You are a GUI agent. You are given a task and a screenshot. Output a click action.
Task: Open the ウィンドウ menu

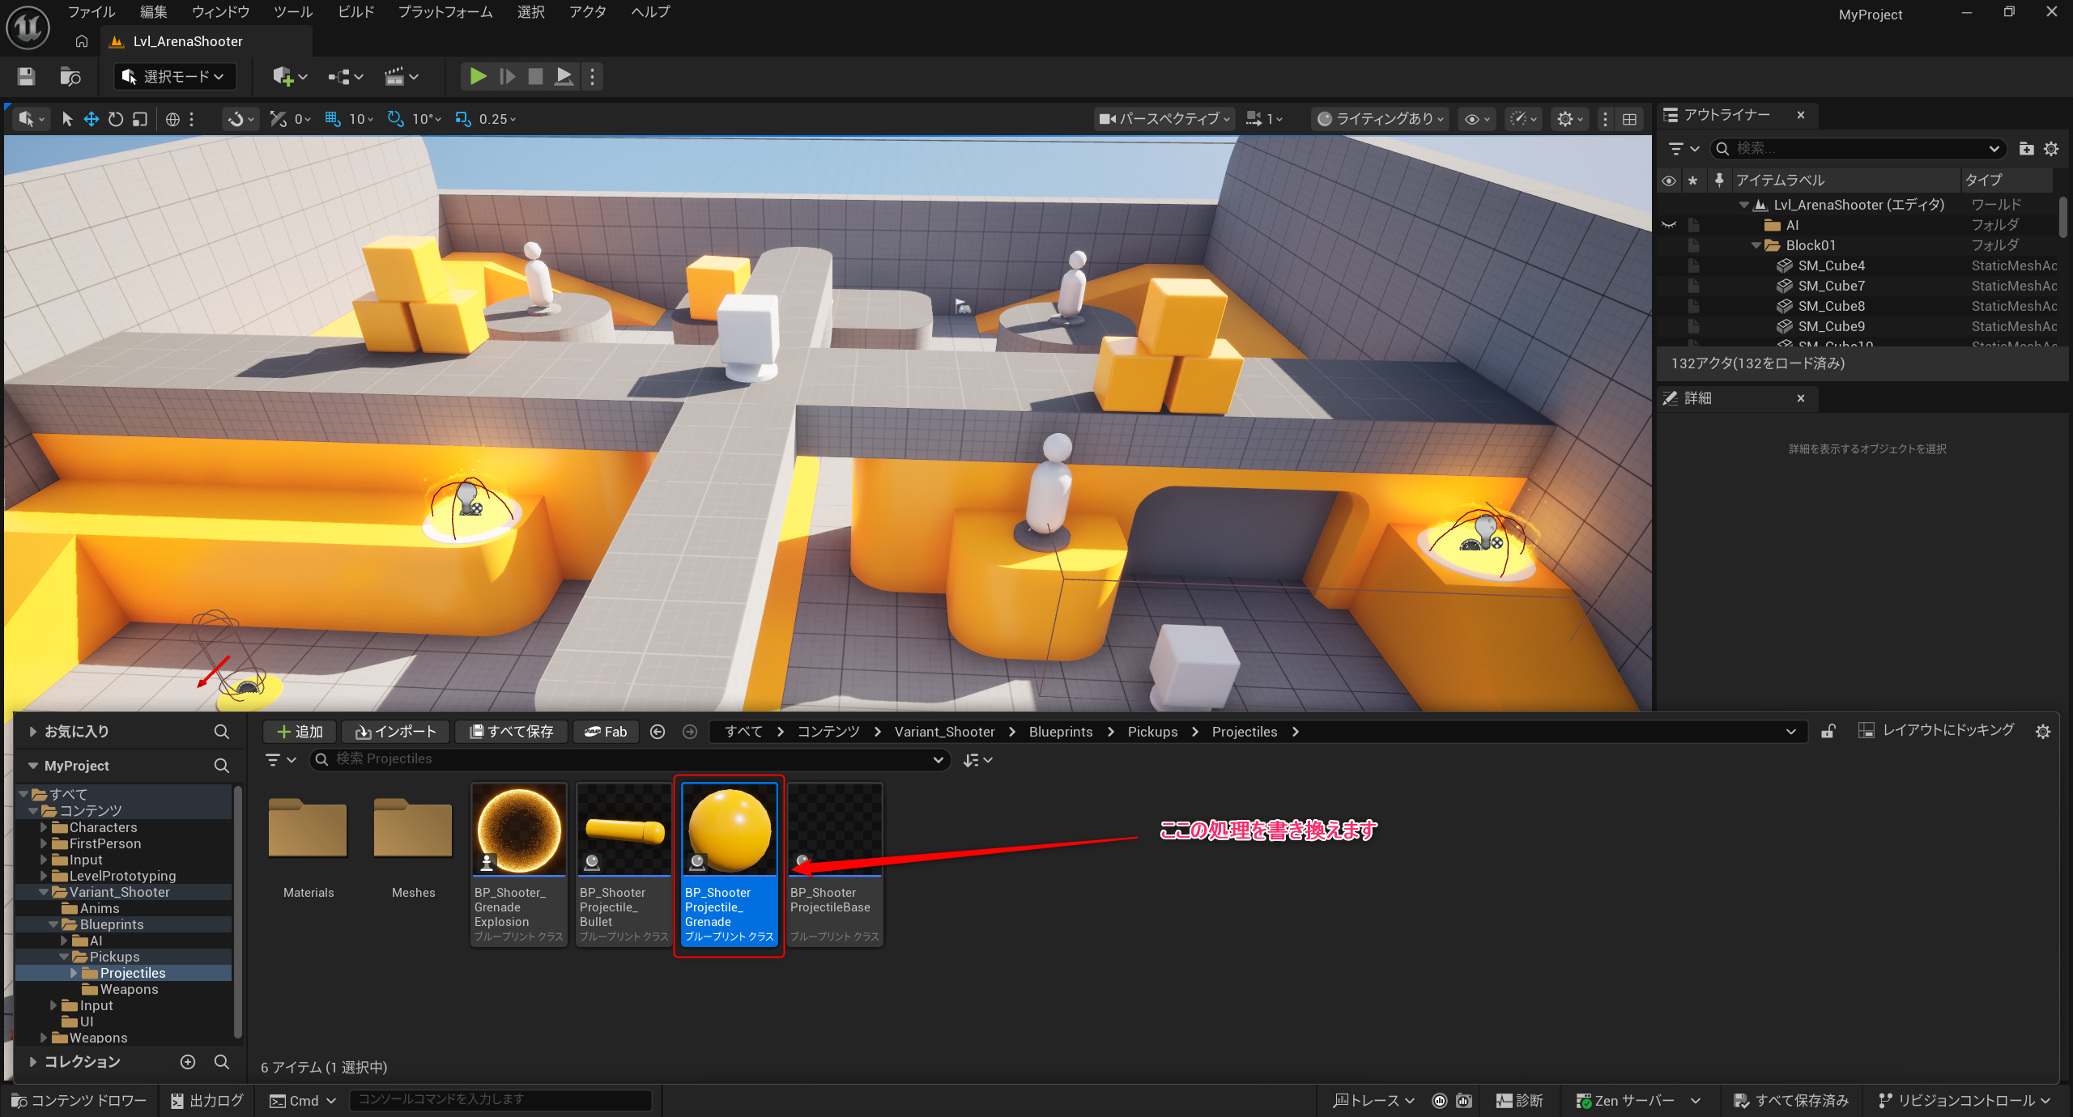(x=220, y=12)
